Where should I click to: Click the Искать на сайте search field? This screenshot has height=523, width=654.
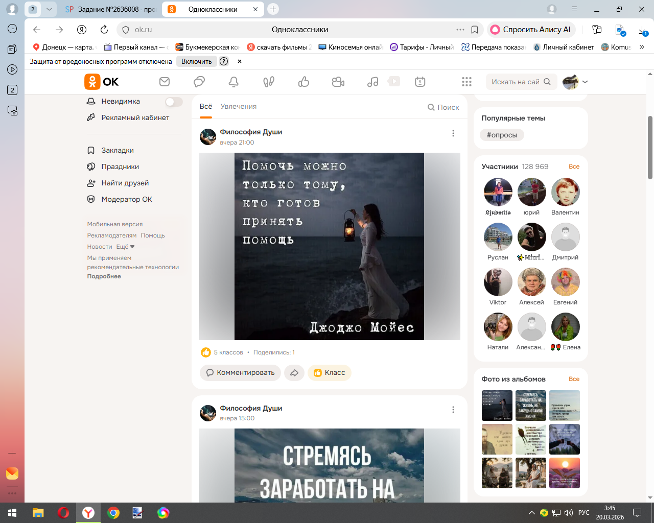click(515, 82)
